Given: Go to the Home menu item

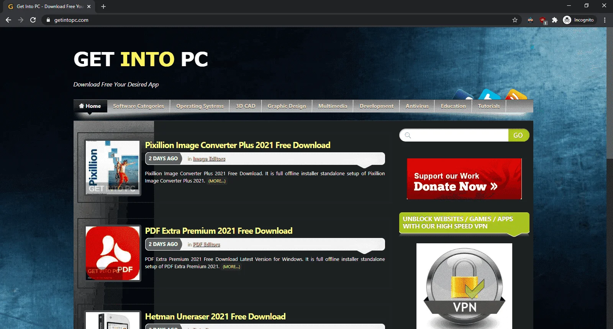Looking at the screenshot, I should 90,106.
